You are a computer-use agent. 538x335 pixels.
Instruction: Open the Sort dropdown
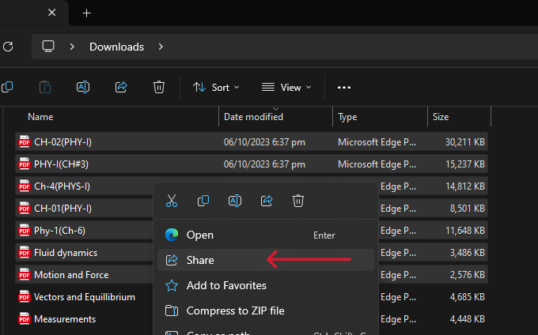pyautogui.click(x=216, y=87)
